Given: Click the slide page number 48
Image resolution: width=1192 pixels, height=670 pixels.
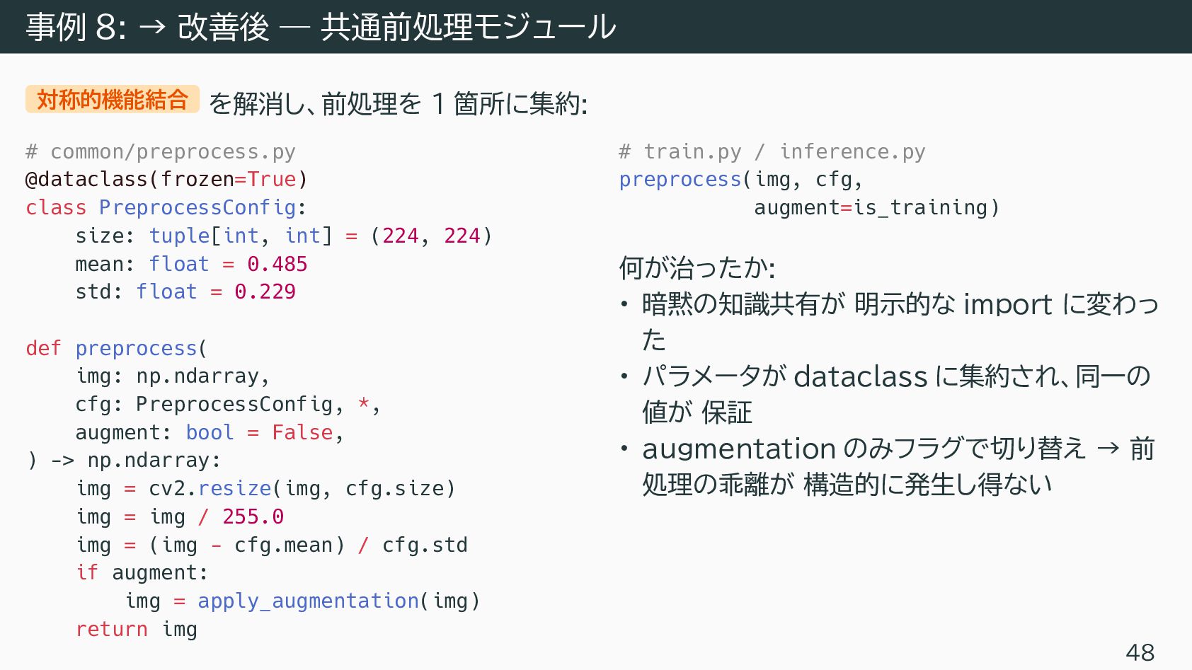Looking at the screenshot, I should coord(1140,652).
